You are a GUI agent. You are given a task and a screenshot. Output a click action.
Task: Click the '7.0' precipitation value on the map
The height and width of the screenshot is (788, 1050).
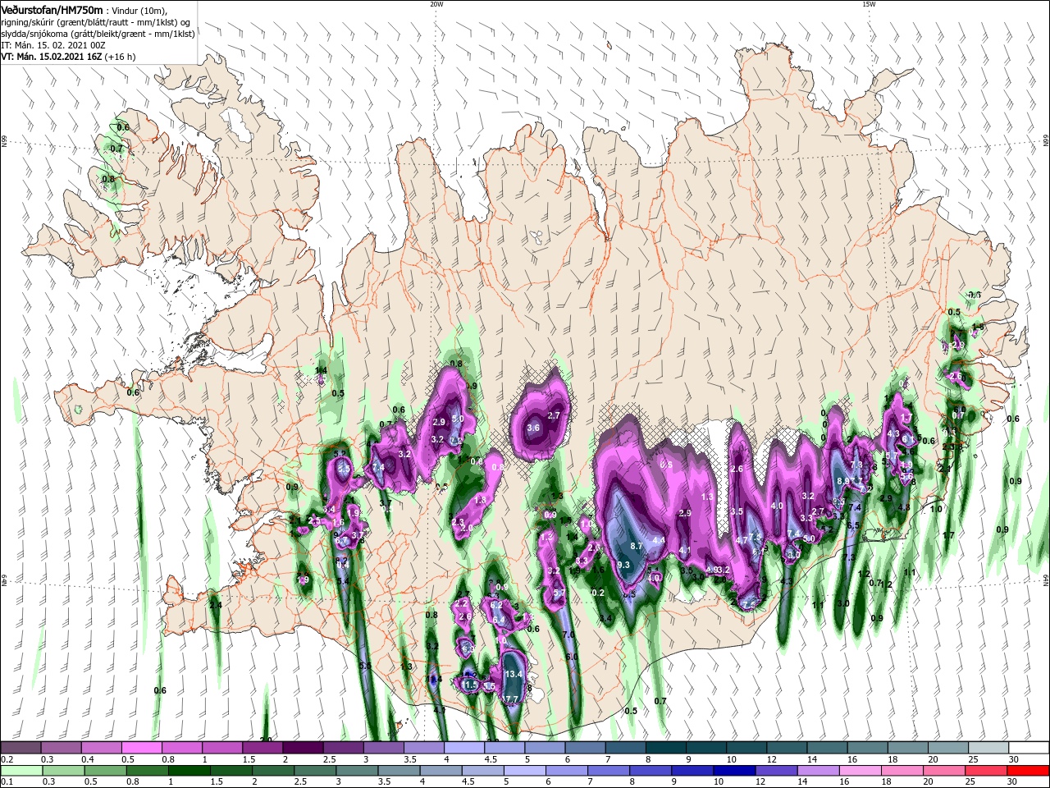point(568,635)
